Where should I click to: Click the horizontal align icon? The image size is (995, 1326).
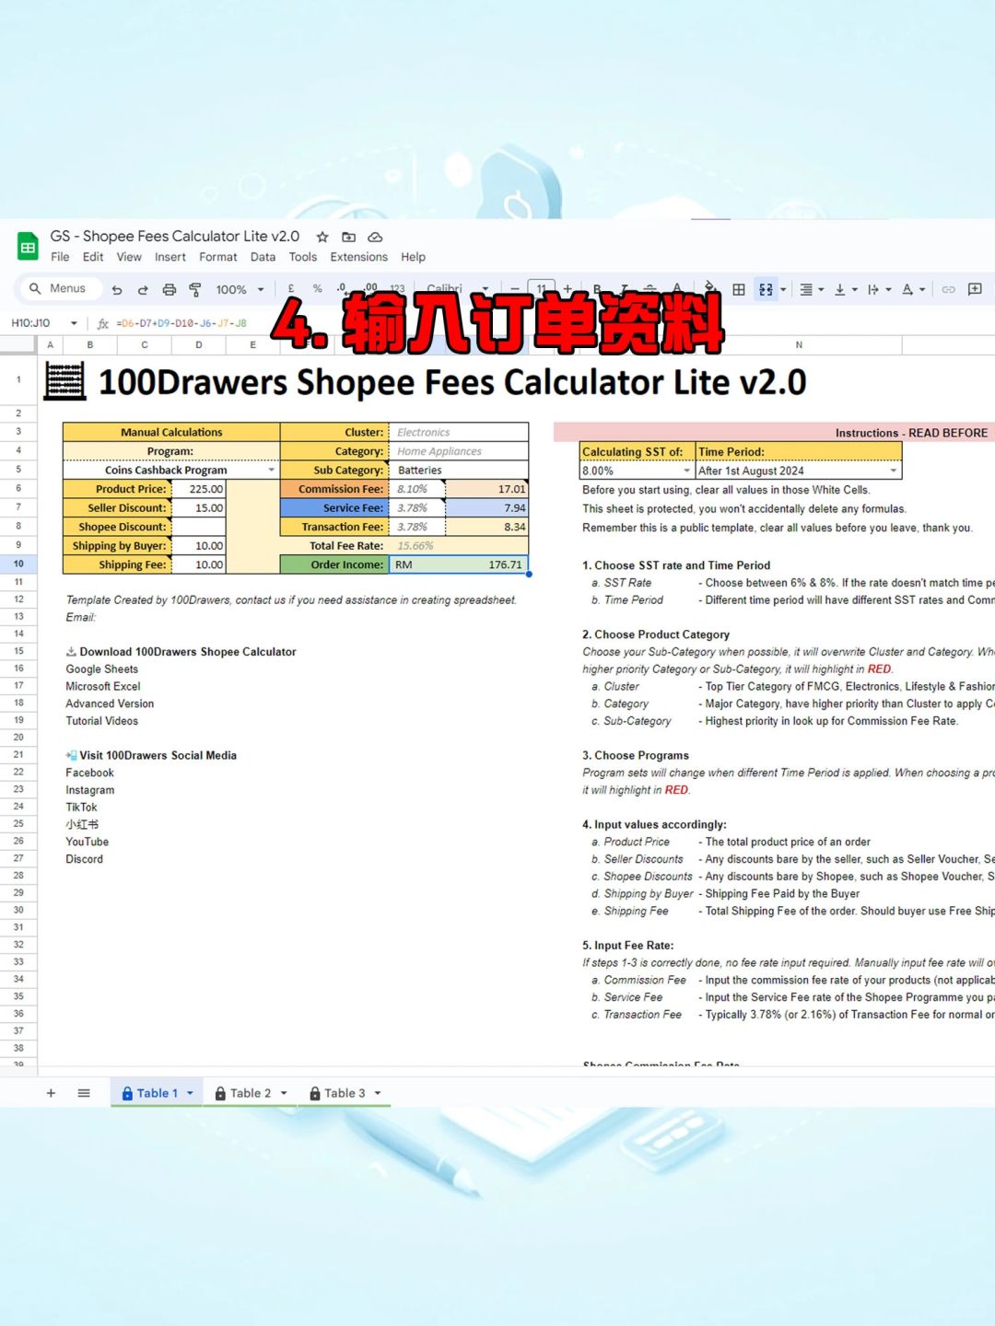pos(806,289)
